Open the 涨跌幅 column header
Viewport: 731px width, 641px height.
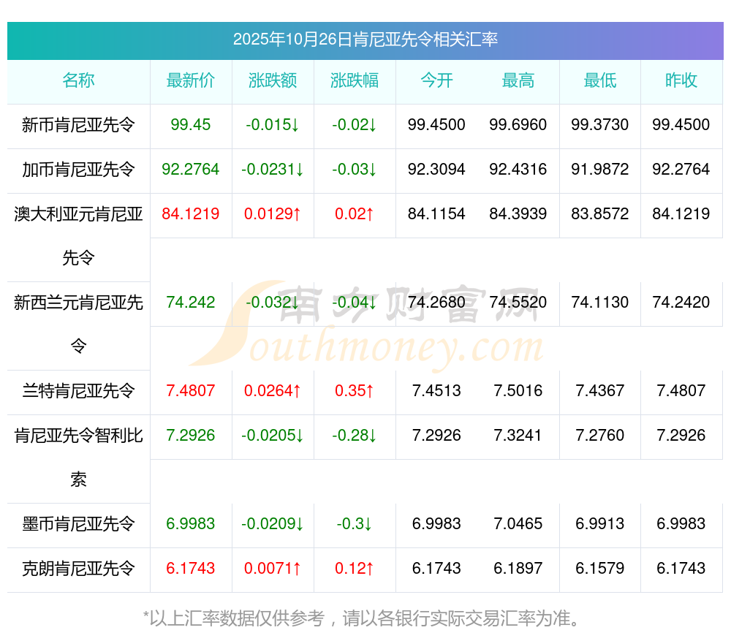pyautogui.click(x=354, y=81)
